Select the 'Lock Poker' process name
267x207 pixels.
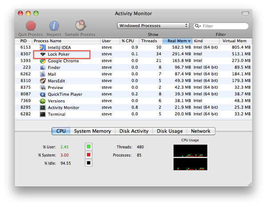[x=59, y=54]
